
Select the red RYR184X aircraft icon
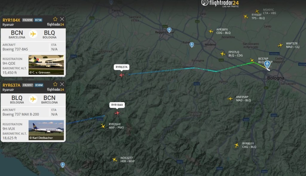pos(117,113)
